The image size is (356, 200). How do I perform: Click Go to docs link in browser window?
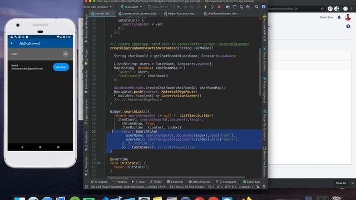pos(327,17)
